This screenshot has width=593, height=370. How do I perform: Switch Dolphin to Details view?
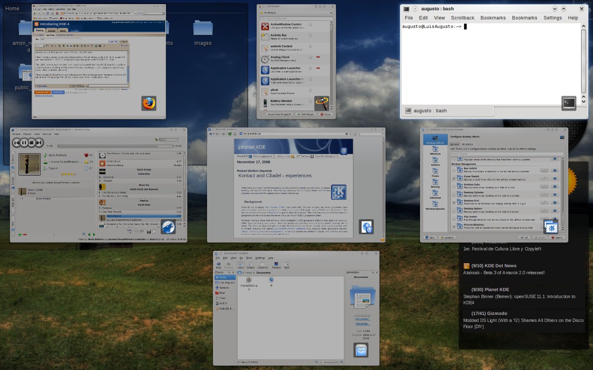250,265
